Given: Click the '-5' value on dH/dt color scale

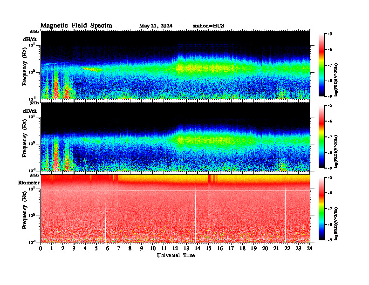Looking at the screenshot, I should coord(329,34).
